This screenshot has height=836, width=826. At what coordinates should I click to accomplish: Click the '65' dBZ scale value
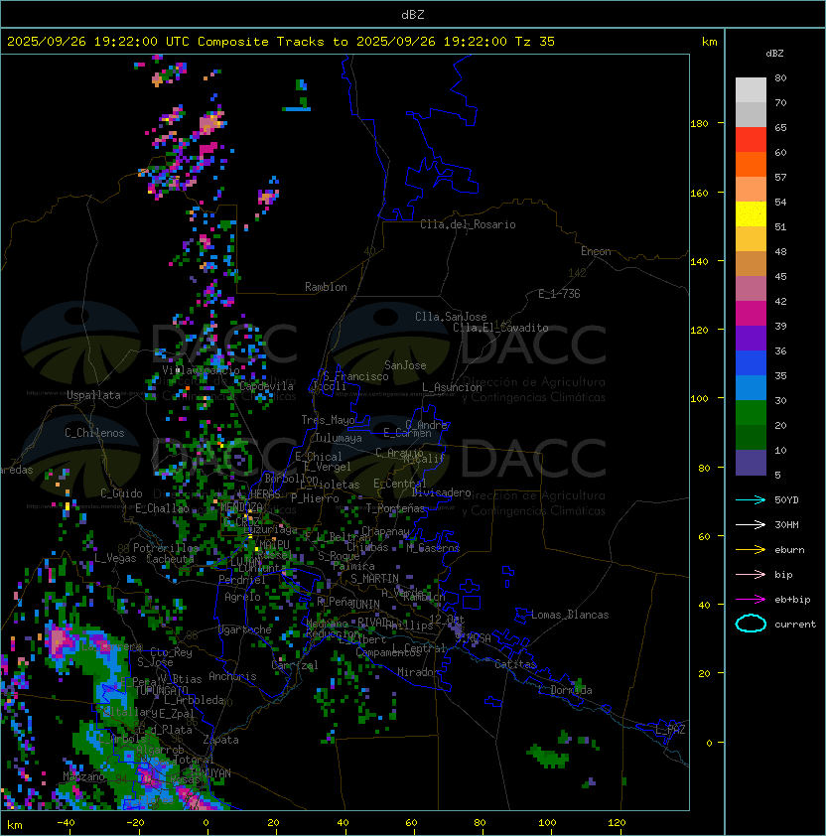780,127
